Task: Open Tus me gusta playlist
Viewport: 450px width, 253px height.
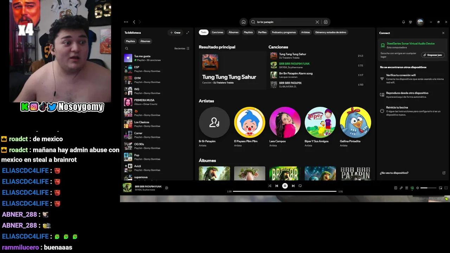Action: [157, 58]
